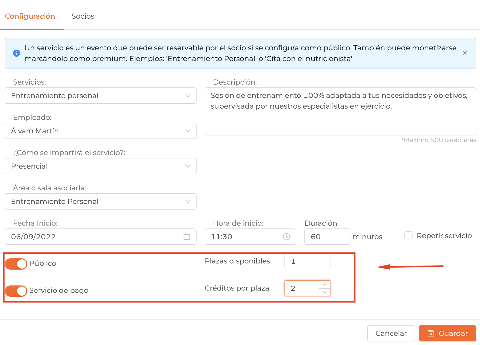Screen dimensions: 480x345
Task: Click the Cancelar button
Action: (x=391, y=333)
